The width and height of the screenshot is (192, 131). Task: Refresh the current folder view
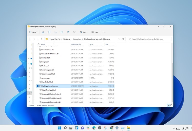(123, 39)
